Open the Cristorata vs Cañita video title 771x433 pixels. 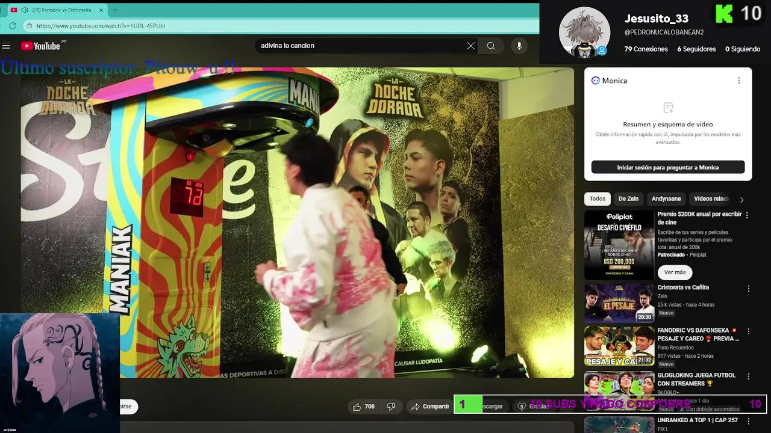coord(683,287)
